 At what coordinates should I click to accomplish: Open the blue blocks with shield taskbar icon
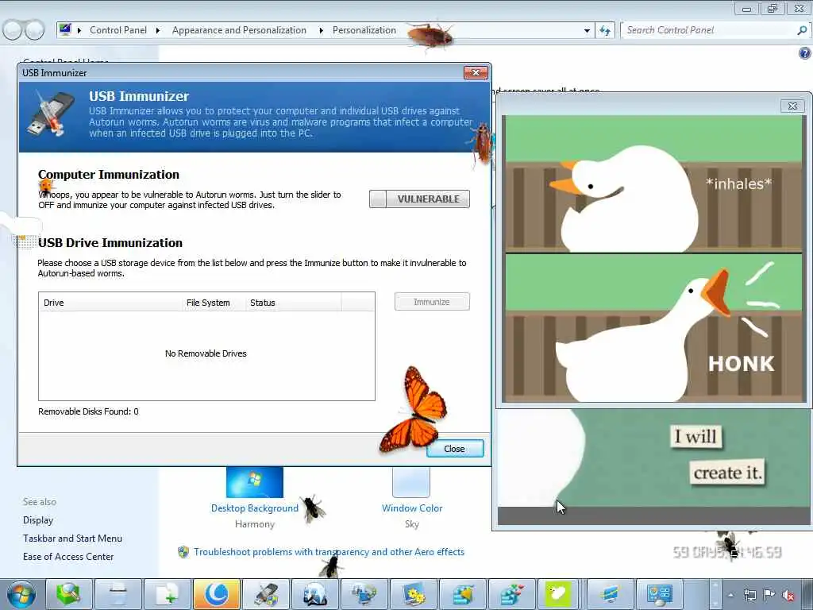(463, 594)
